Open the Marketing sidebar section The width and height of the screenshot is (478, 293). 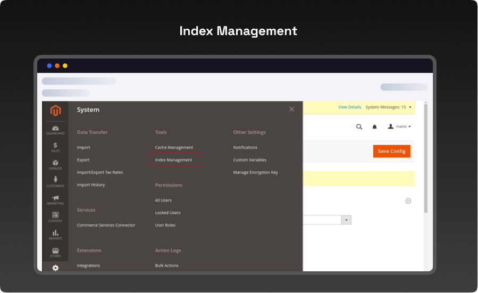click(x=55, y=200)
